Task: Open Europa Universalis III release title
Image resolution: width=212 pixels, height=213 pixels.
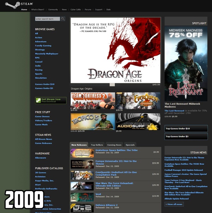Action: [116, 162]
